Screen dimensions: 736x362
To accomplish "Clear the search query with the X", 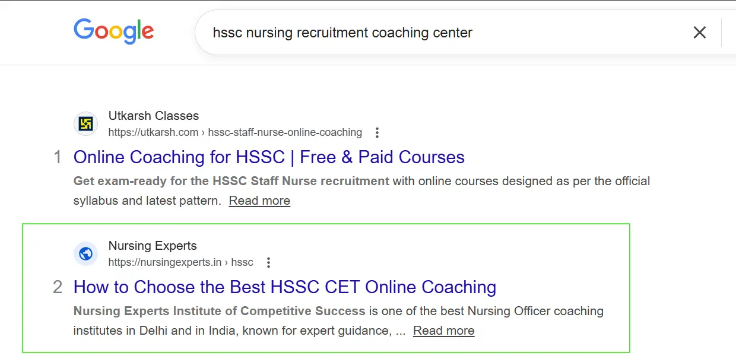I will point(700,33).
